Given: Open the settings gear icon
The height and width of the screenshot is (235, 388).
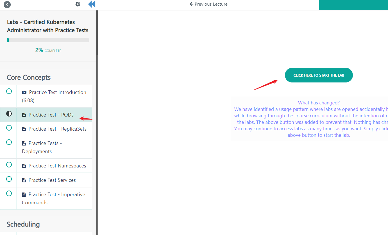Looking at the screenshot, I should [x=78, y=4].
